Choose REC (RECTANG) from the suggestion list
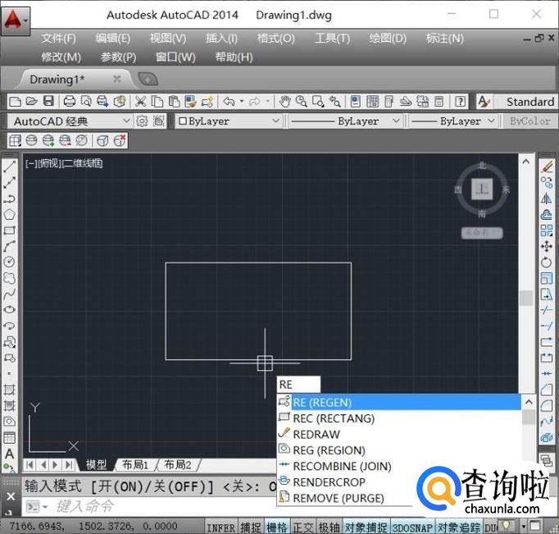Screen dimensions: 559x534 [x=334, y=418]
